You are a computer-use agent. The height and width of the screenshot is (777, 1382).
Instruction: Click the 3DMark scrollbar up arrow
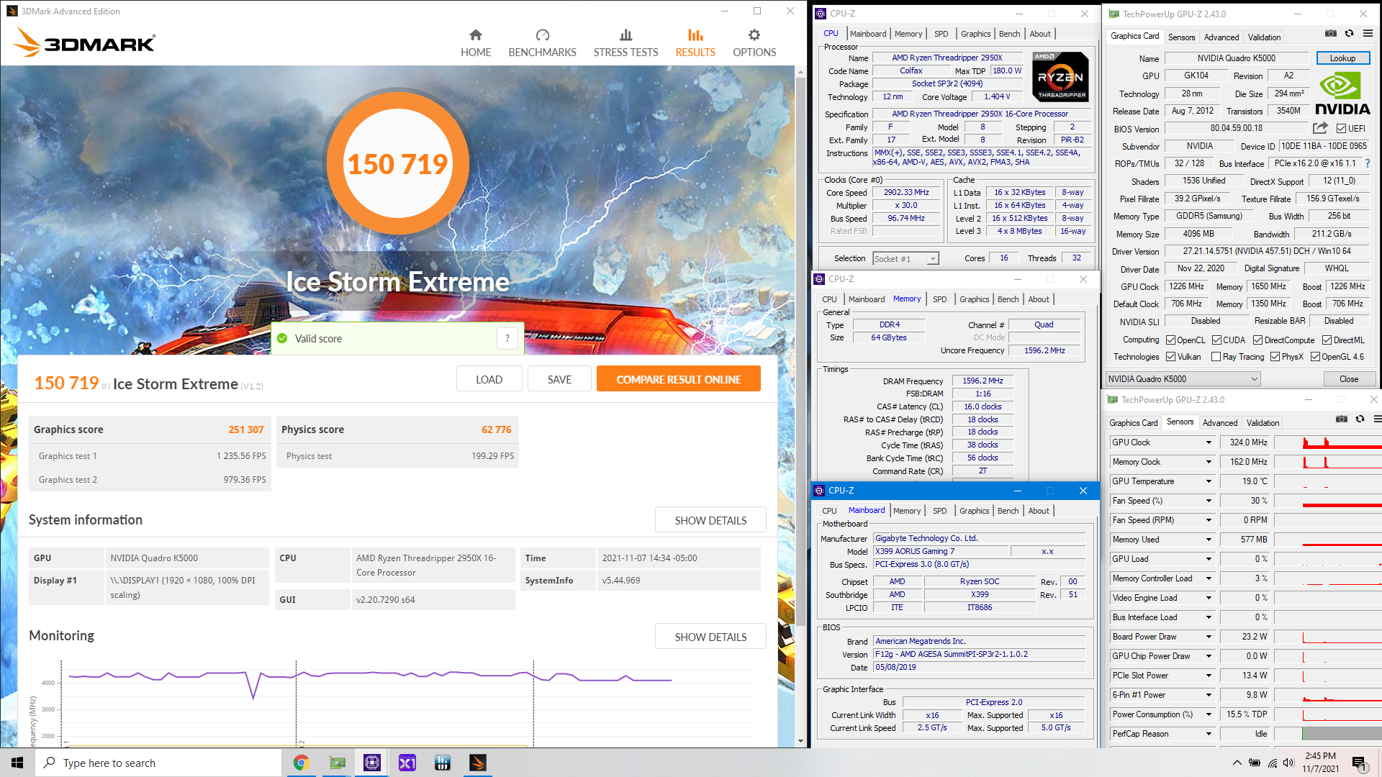point(800,72)
